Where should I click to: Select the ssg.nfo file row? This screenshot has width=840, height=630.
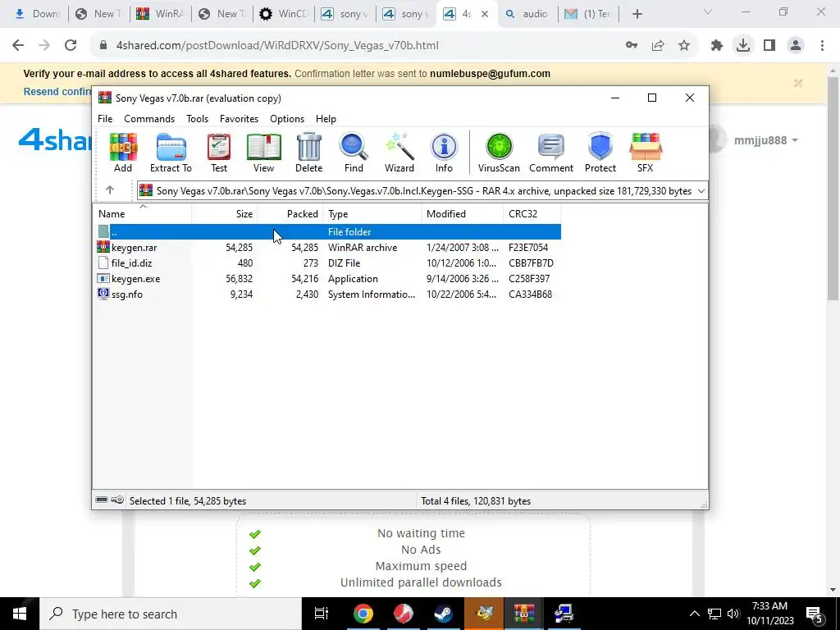pos(328,294)
